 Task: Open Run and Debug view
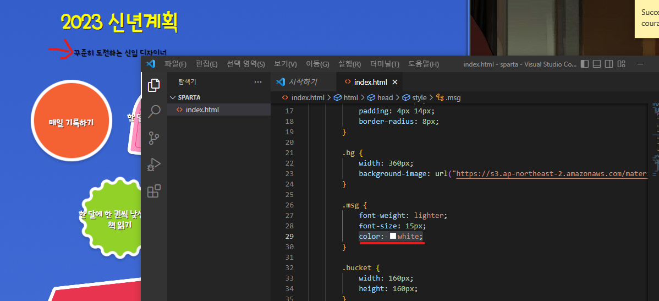point(154,165)
